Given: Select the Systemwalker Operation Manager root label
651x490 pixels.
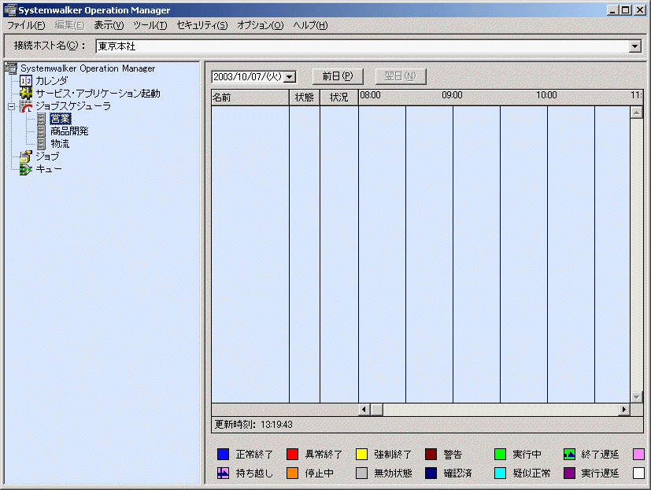Looking at the screenshot, I should click(x=87, y=68).
